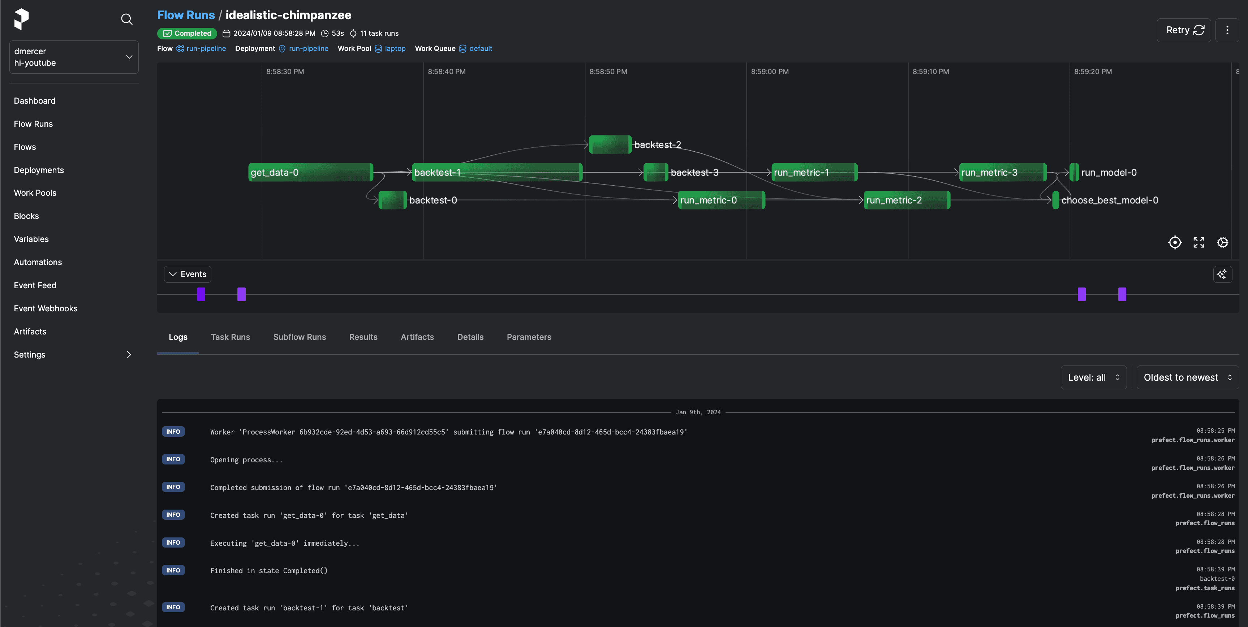This screenshot has width=1248, height=627.
Task: Open the Oldest to newest sort dropdown
Action: pyautogui.click(x=1187, y=377)
